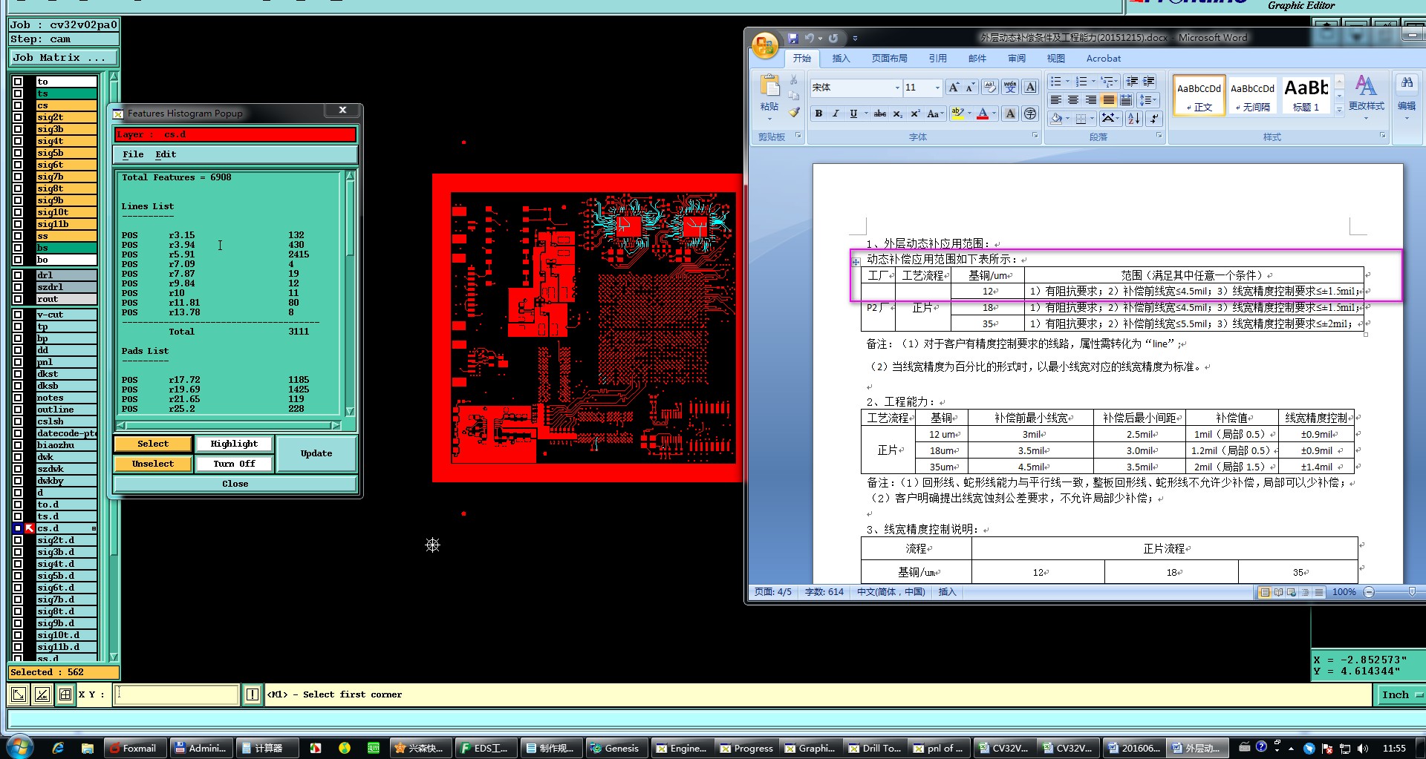Click the Cut scissors icon in Word
Image resolution: width=1426 pixels, height=759 pixels.
pos(794,79)
